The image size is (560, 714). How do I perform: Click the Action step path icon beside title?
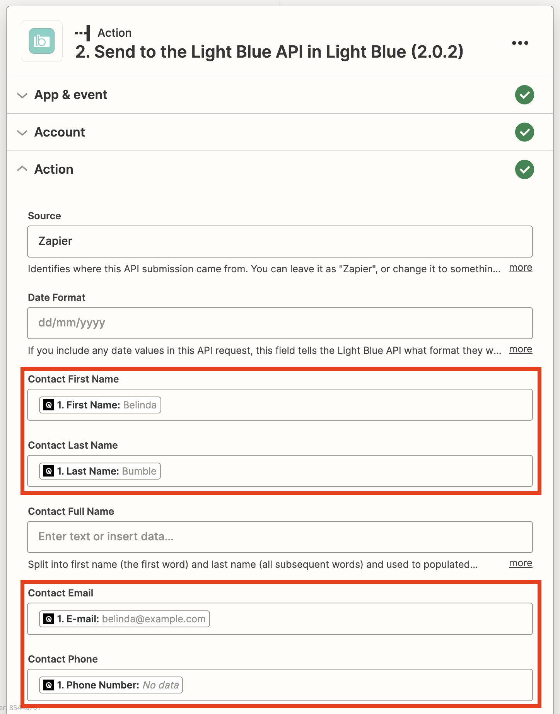(82, 32)
